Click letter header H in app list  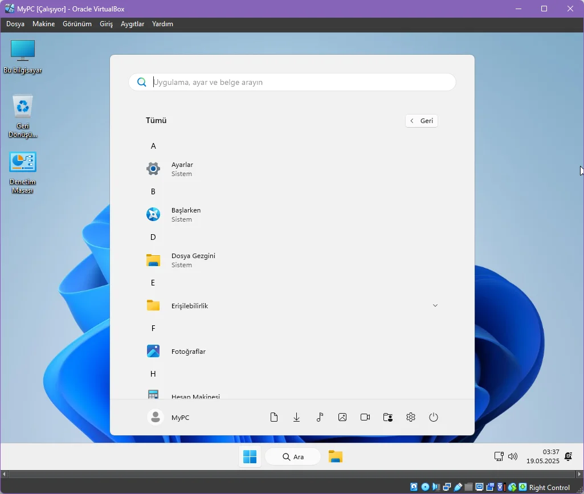point(153,374)
